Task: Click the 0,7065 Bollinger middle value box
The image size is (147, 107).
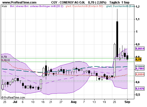Action: pos(140,68)
